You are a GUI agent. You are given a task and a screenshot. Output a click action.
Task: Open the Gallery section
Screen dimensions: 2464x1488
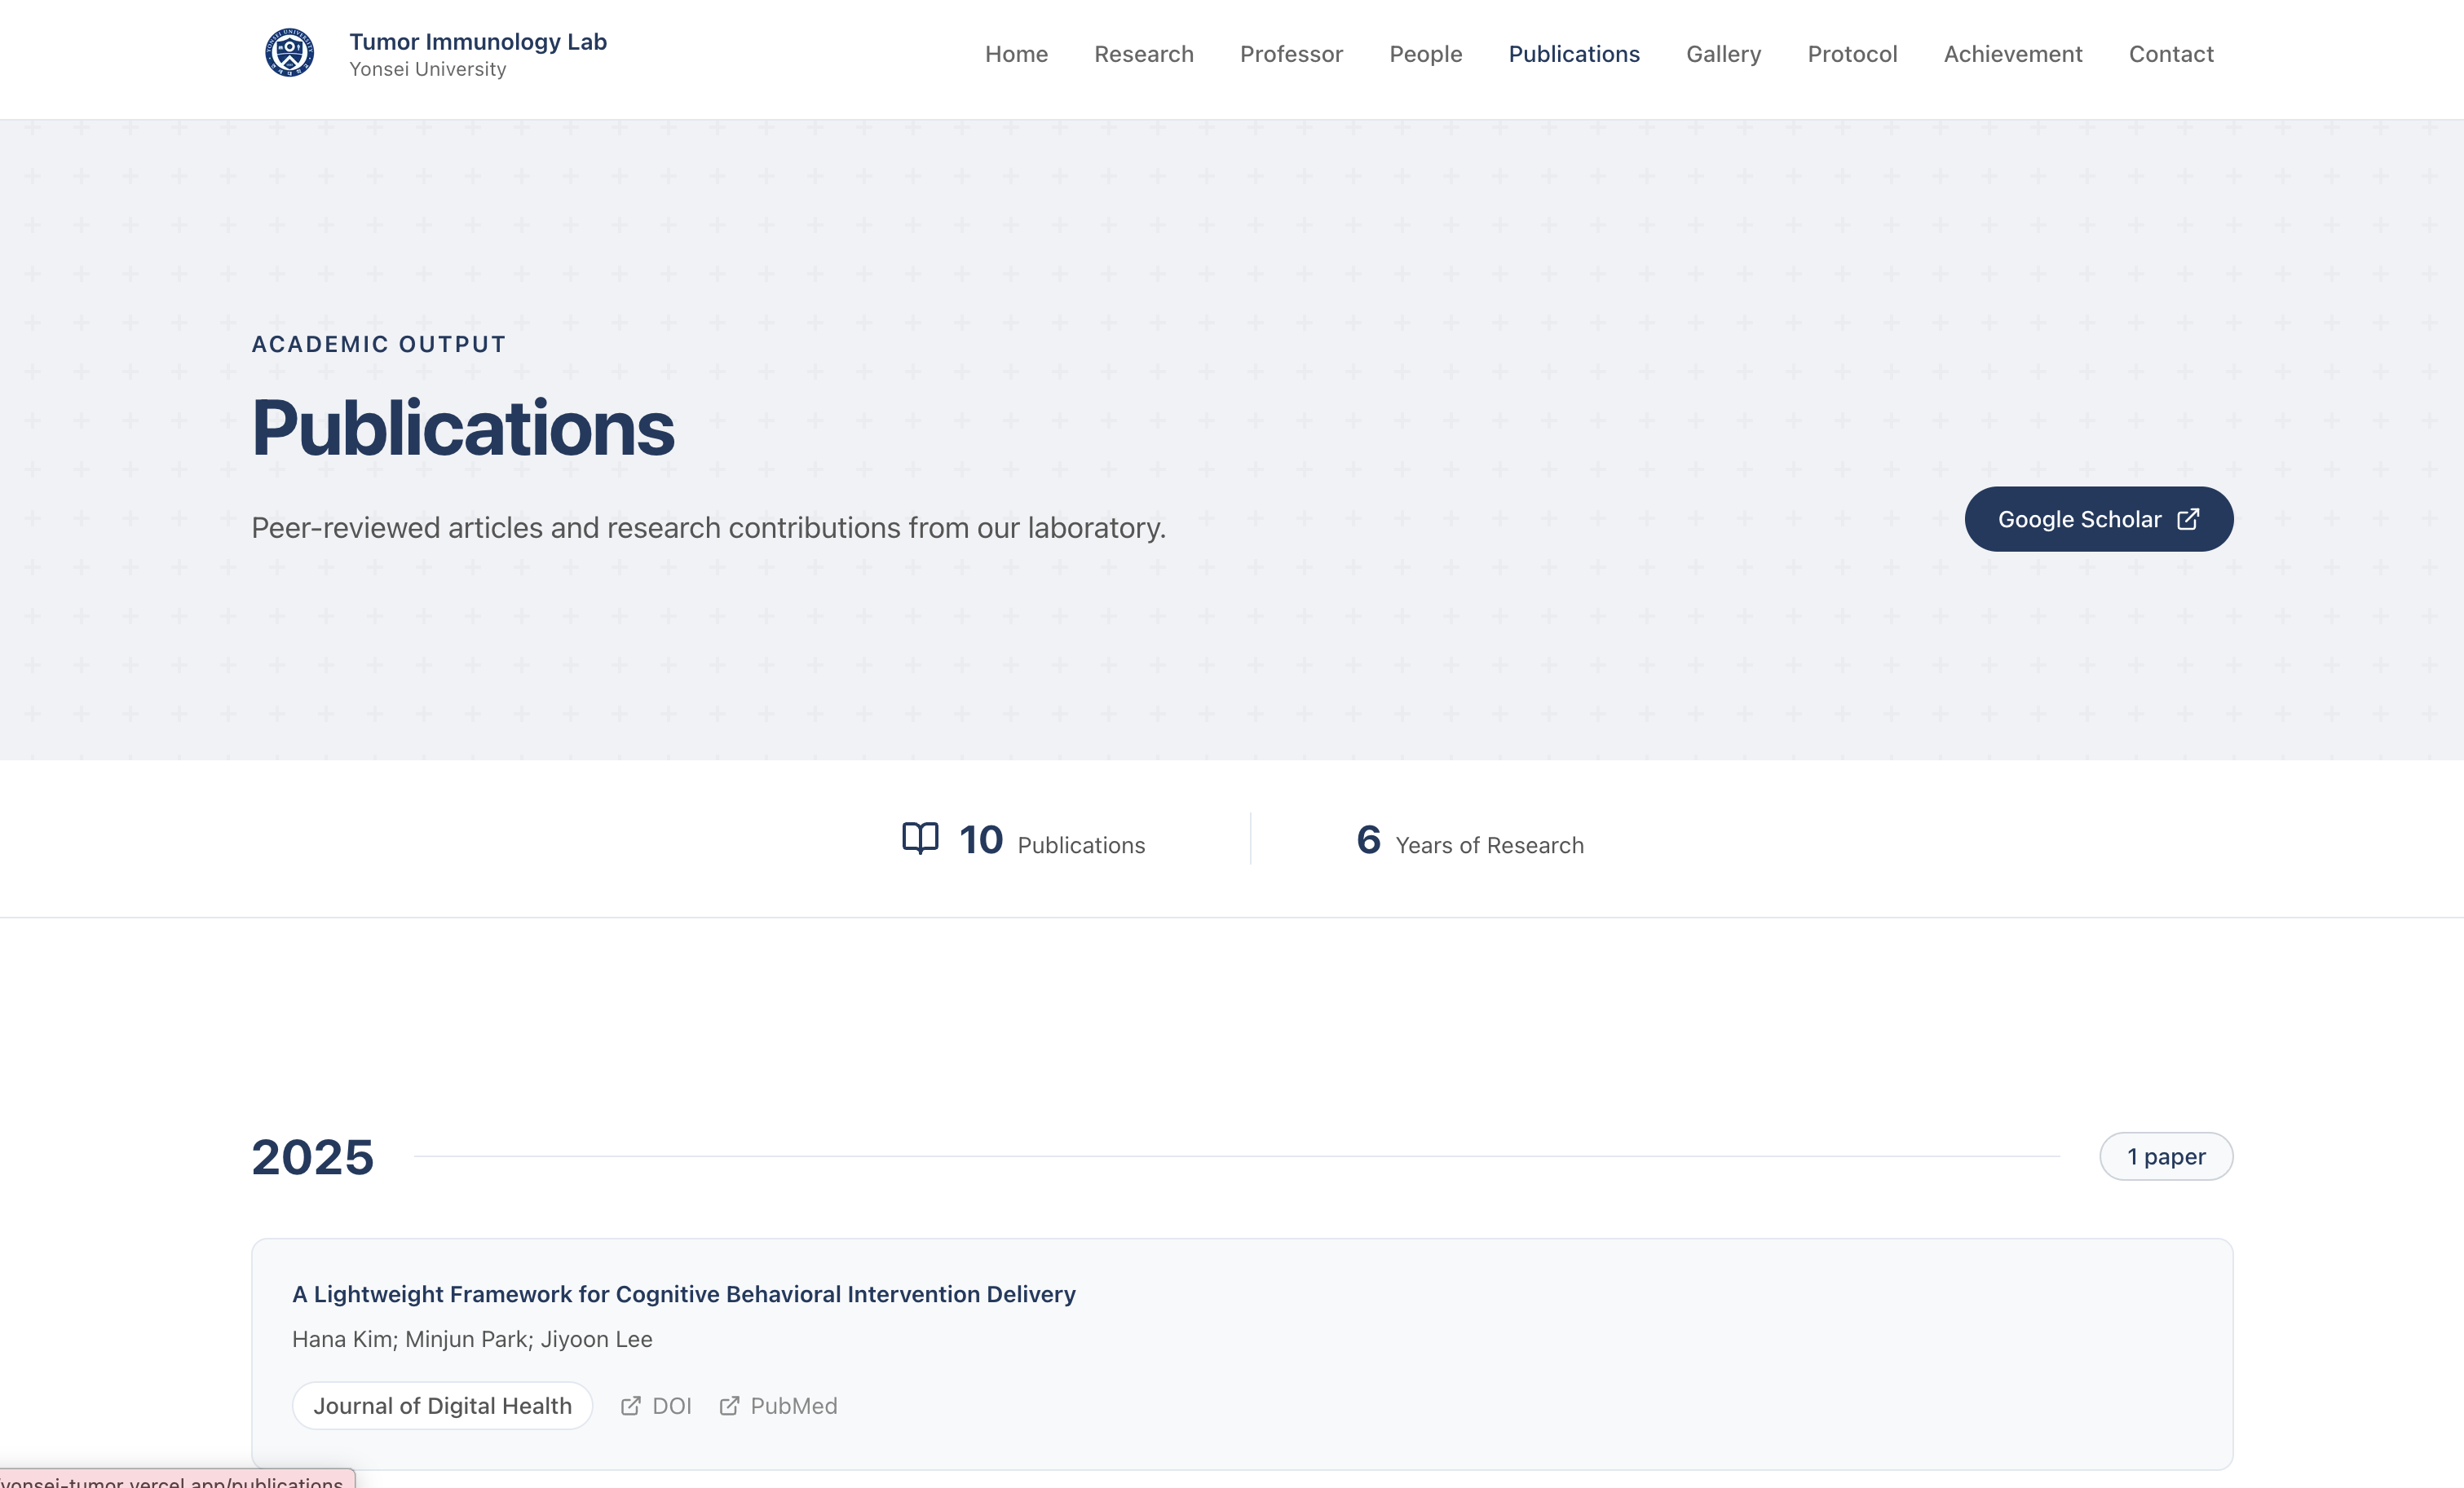click(1722, 54)
